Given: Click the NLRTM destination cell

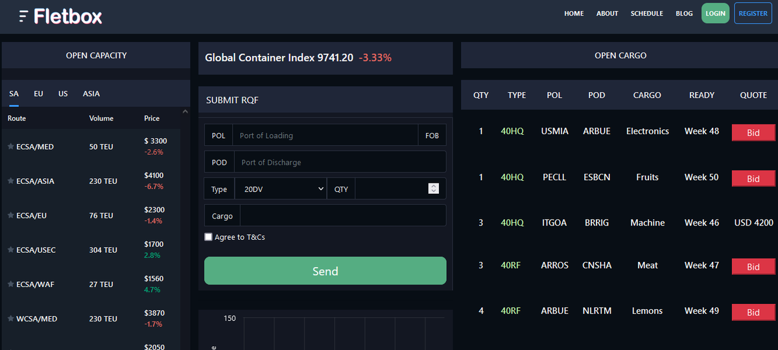Looking at the screenshot, I should click(596, 310).
